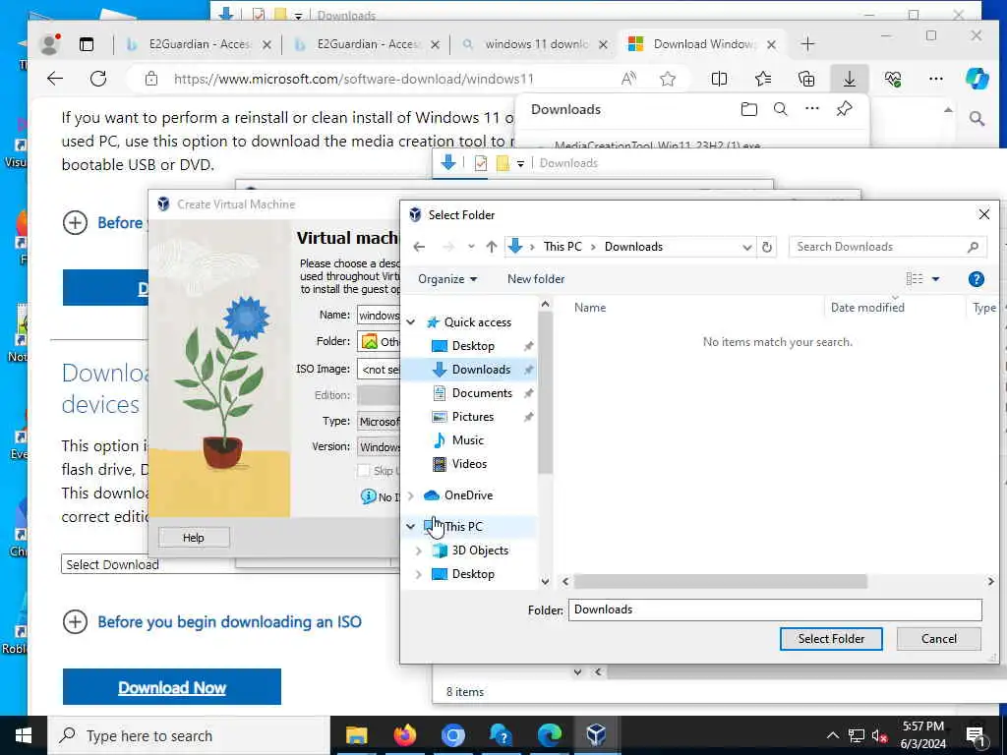Sort by Date modified column
Screen dimensions: 1007x755
867,308
